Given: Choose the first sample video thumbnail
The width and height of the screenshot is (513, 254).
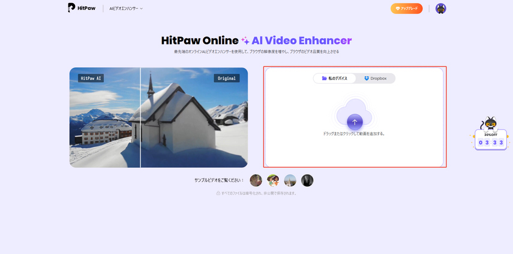Looking at the screenshot, I should tap(256, 180).
